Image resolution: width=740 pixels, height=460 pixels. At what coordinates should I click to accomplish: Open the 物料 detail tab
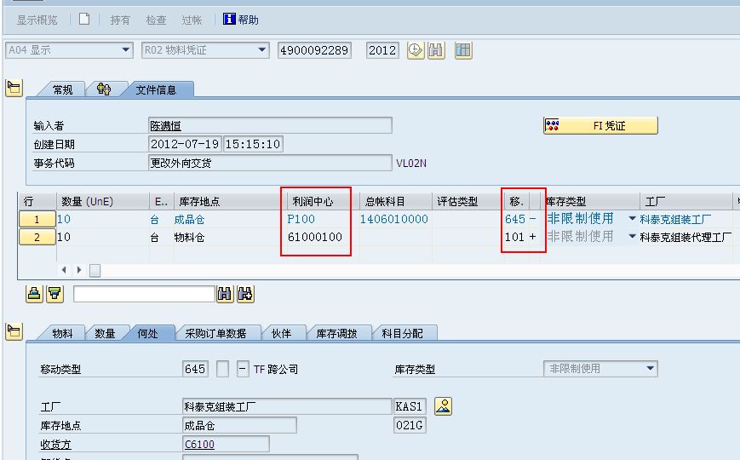pos(62,333)
